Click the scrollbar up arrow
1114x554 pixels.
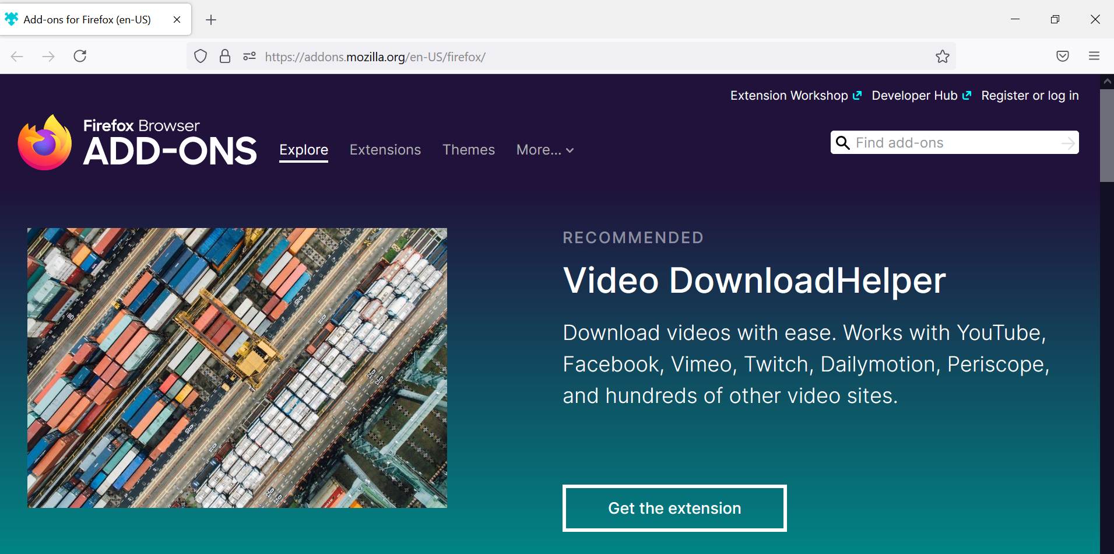click(1107, 82)
